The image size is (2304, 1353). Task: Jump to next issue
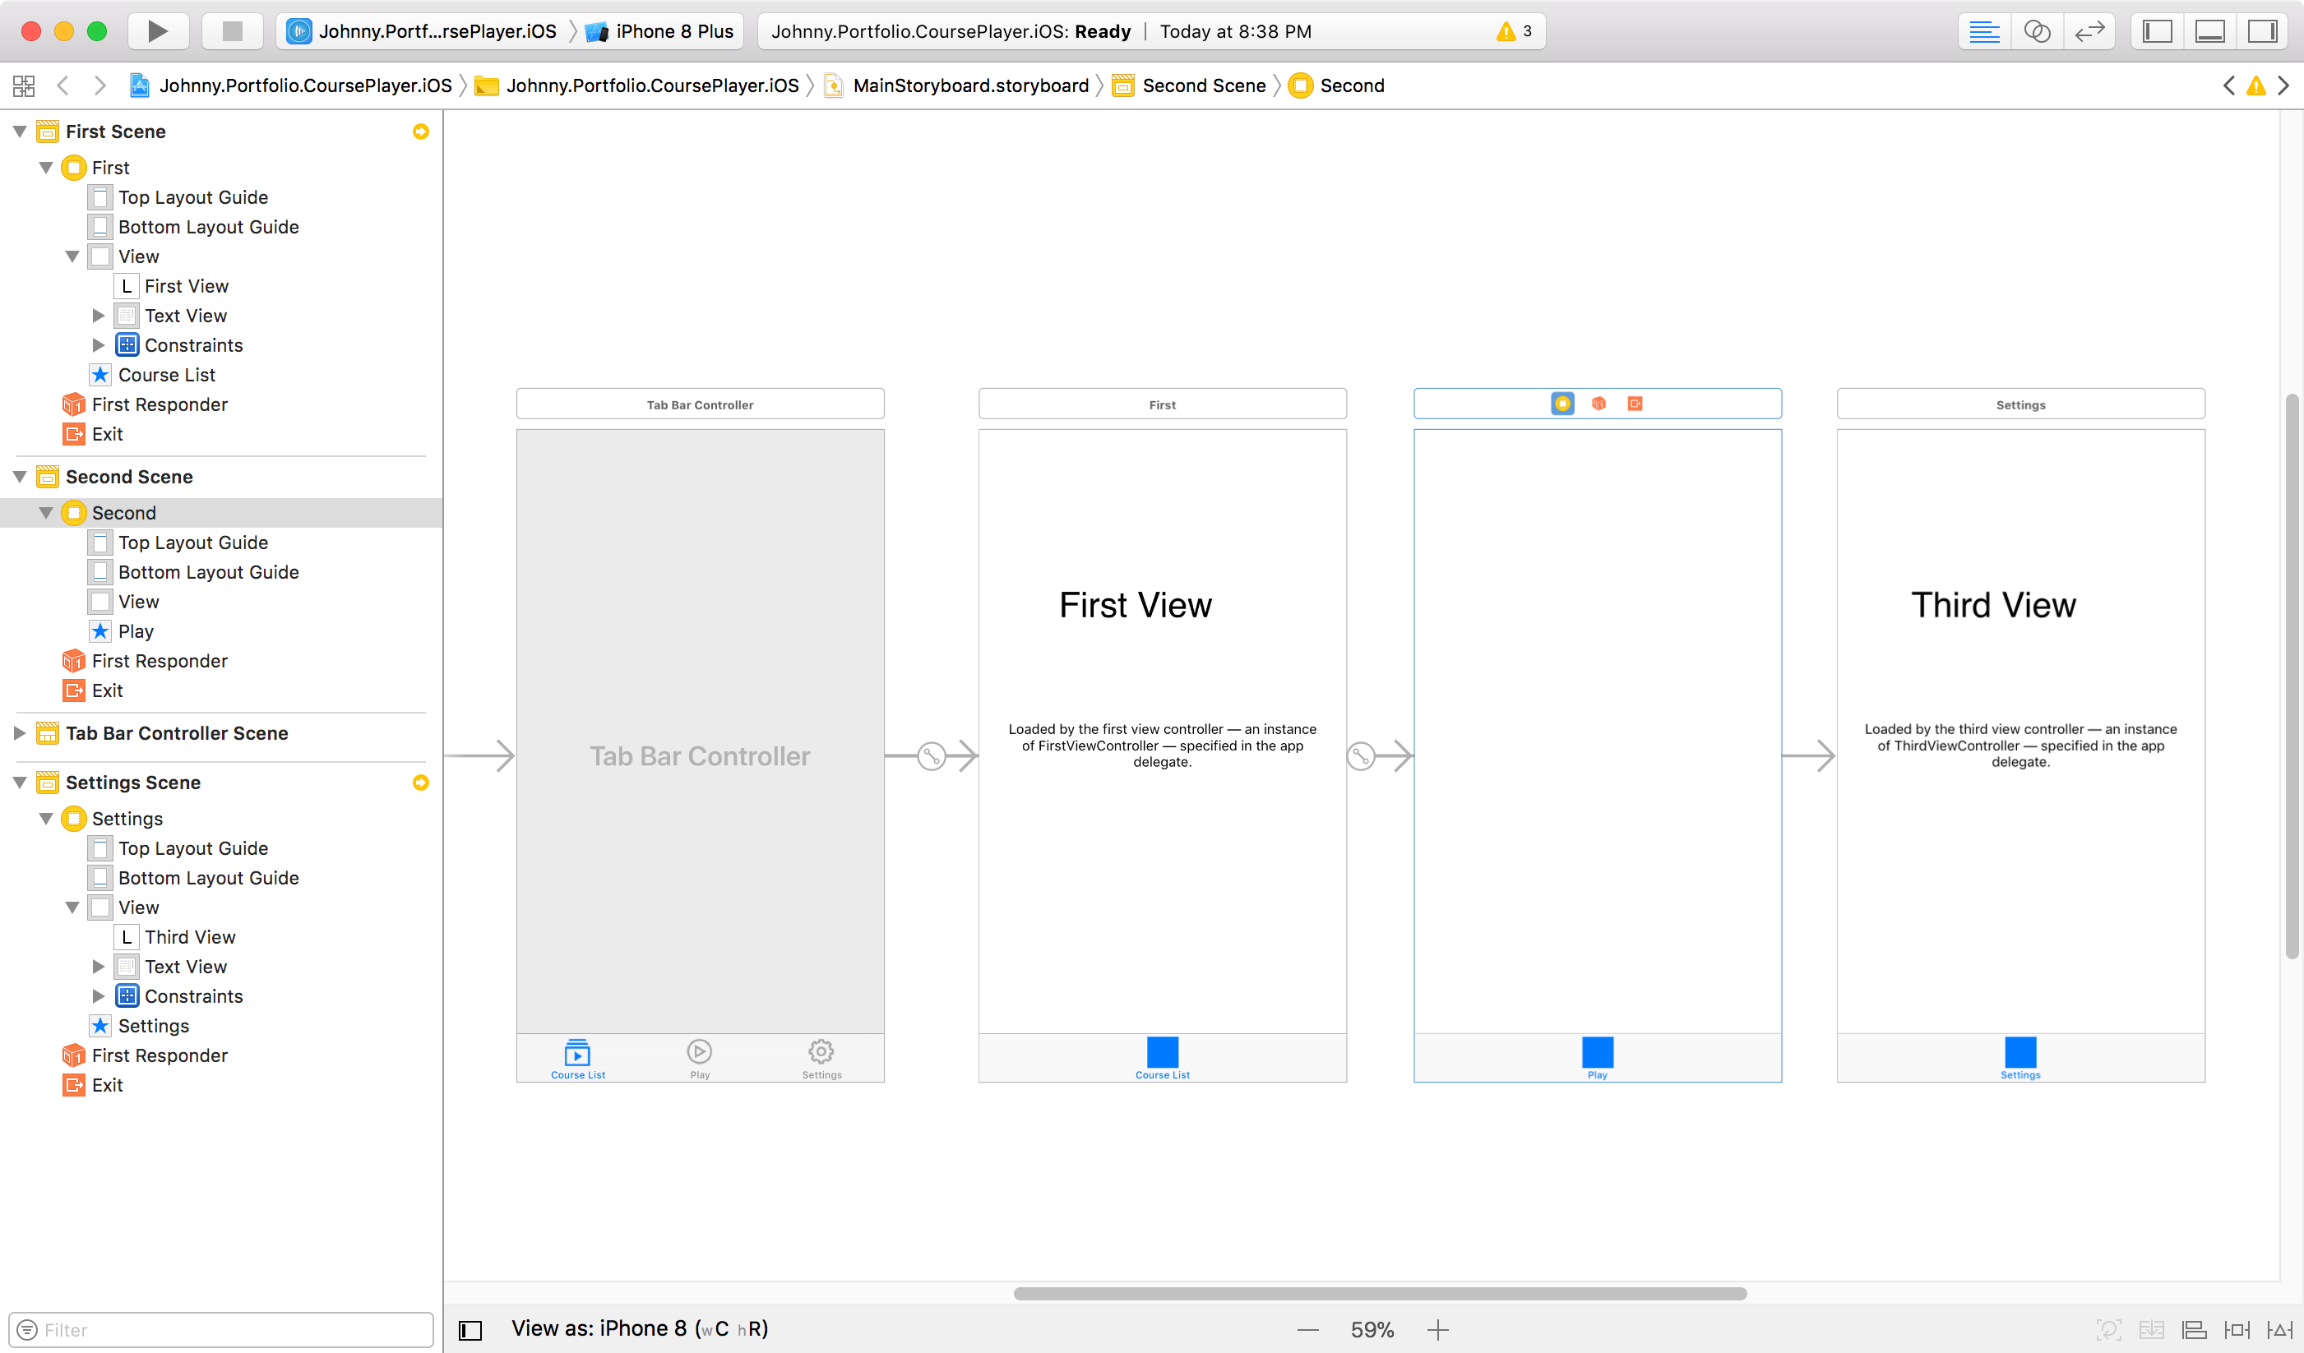tap(2284, 86)
